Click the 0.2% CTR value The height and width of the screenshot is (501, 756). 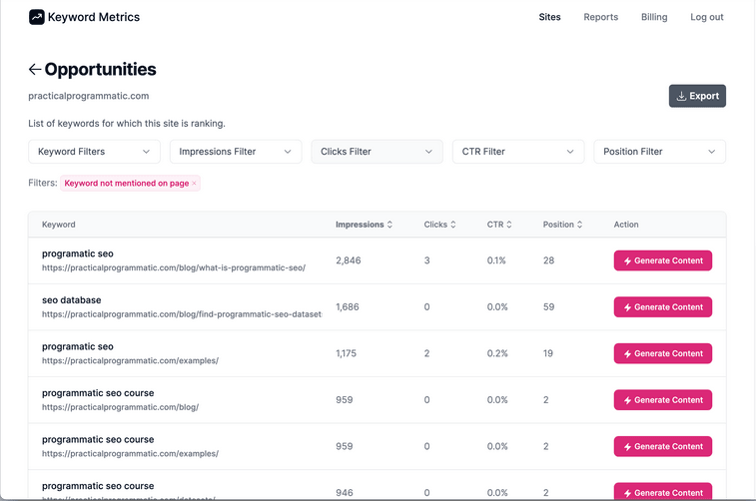click(497, 353)
